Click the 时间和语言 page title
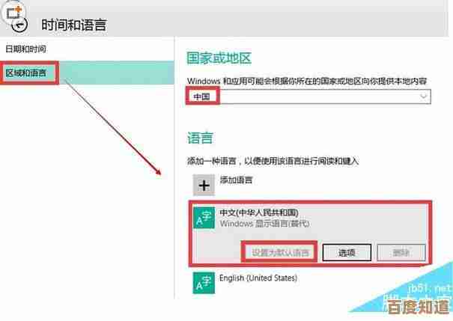This screenshot has width=453, height=321. [74, 25]
